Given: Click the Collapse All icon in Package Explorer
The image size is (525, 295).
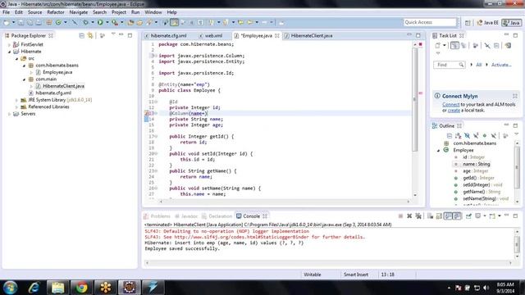Looking at the screenshot, I should pyautogui.click(x=81, y=35).
